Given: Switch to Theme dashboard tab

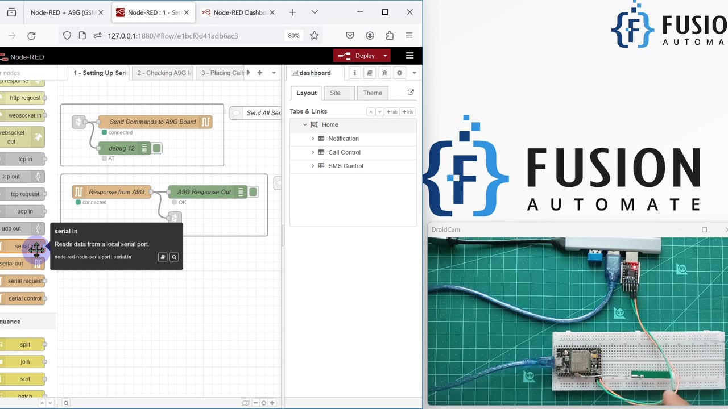Looking at the screenshot, I should click(373, 93).
